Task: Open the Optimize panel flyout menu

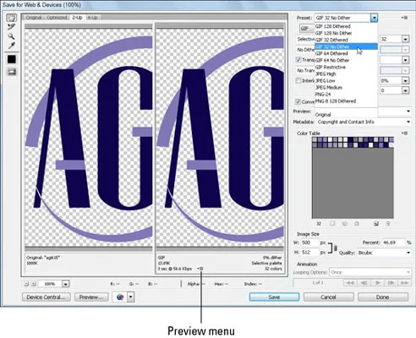Action: [x=405, y=18]
